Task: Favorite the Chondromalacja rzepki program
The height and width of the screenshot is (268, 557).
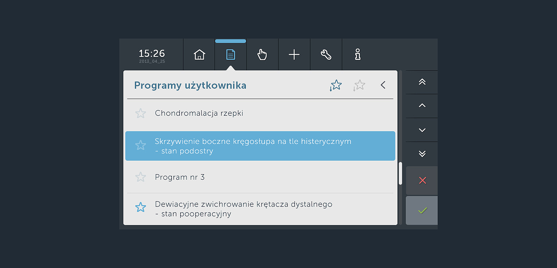Action: [x=140, y=113]
